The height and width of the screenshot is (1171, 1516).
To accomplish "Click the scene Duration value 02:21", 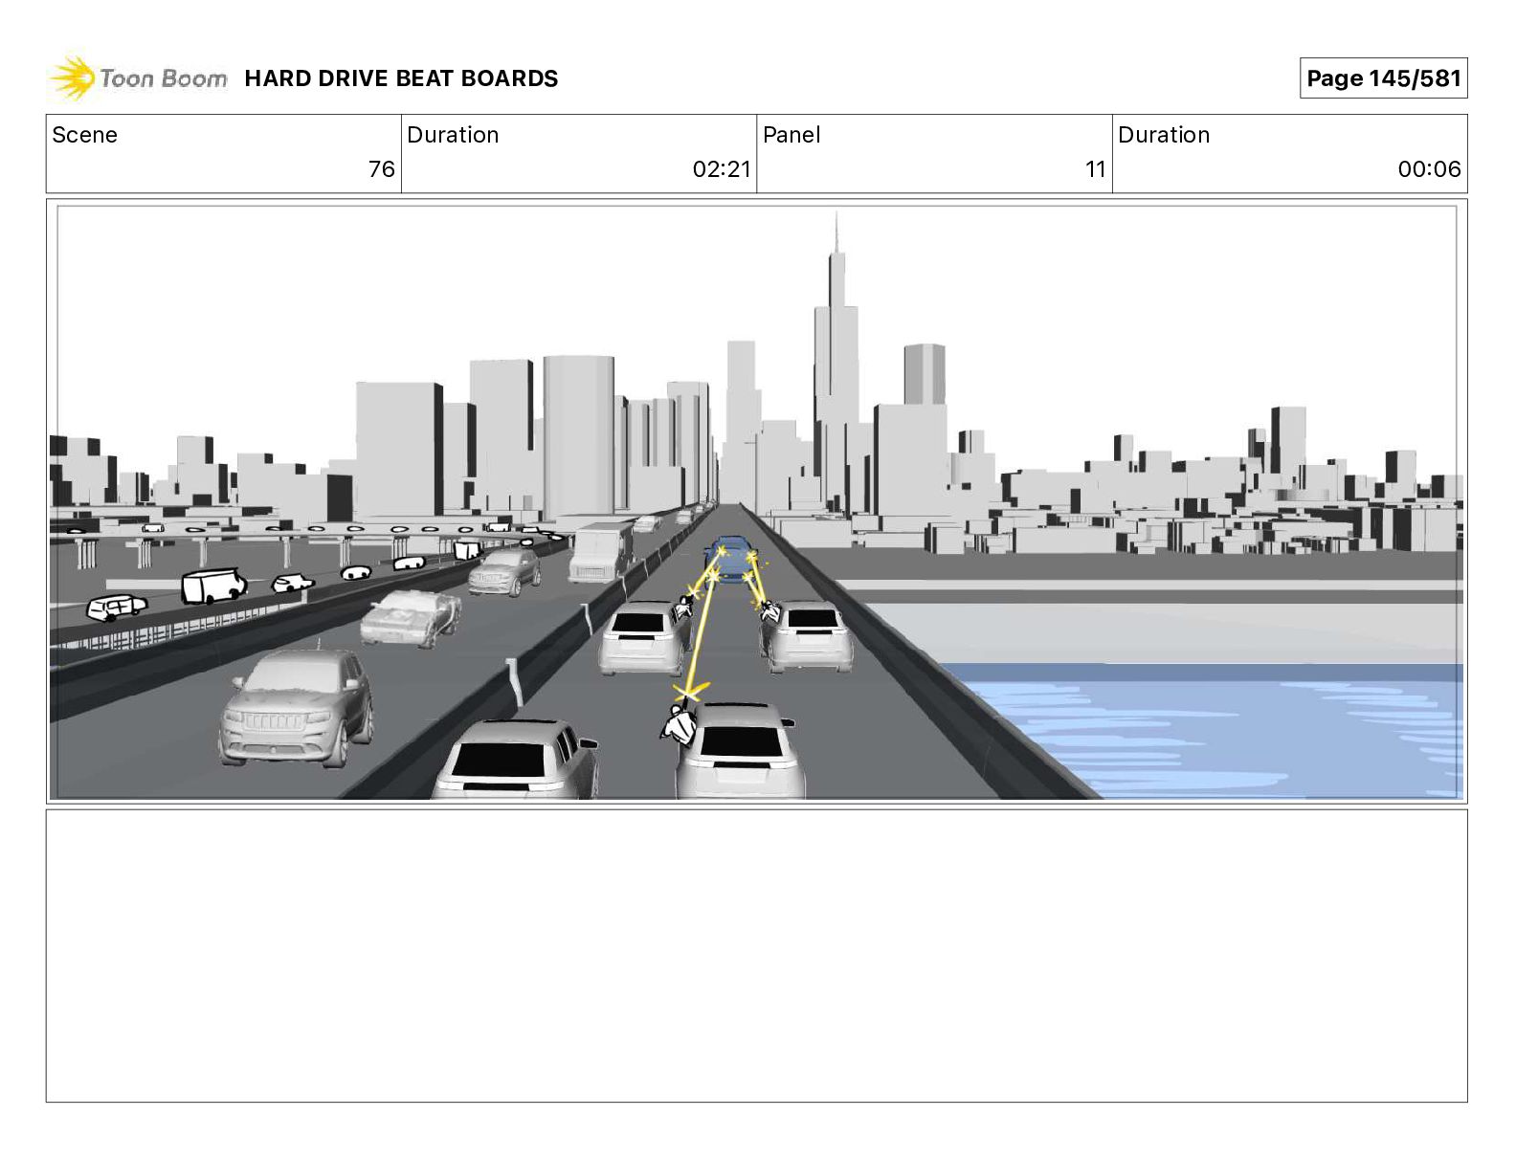I will click(x=721, y=169).
